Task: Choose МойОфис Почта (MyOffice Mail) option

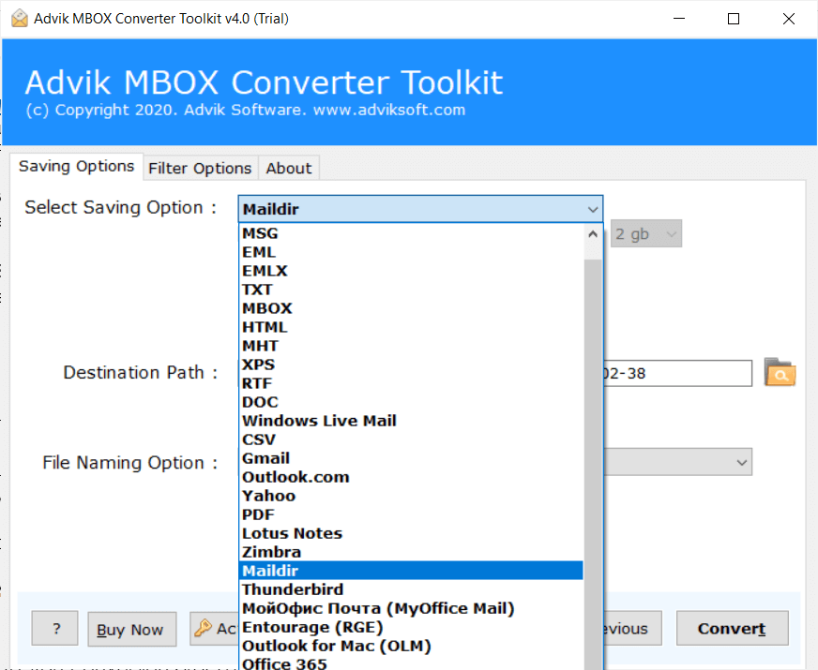Action: point(411,608)
